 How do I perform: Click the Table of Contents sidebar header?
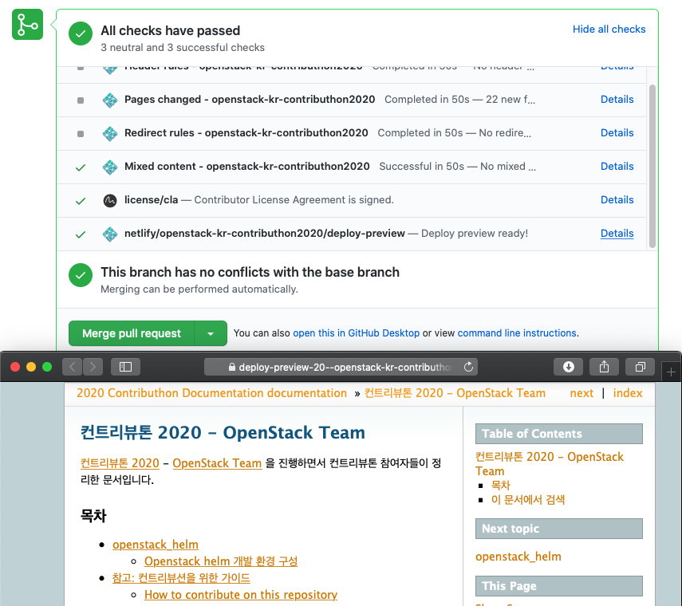click(559, 434)
